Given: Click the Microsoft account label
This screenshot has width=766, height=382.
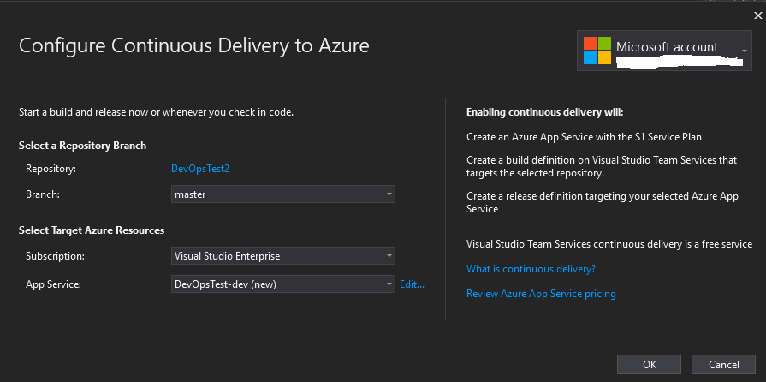Looking at the screenshot, I should coord(667,47).
